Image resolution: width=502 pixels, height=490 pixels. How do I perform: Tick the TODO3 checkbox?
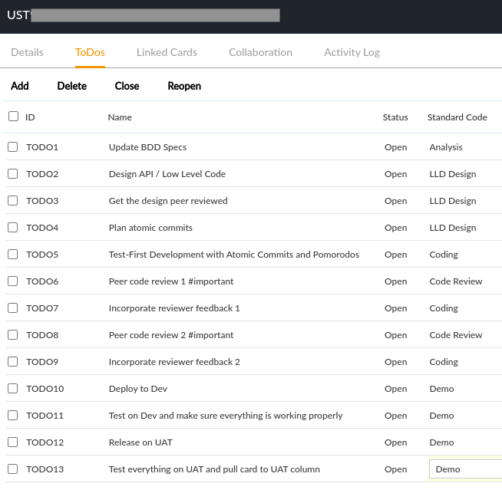coord(13,201)
